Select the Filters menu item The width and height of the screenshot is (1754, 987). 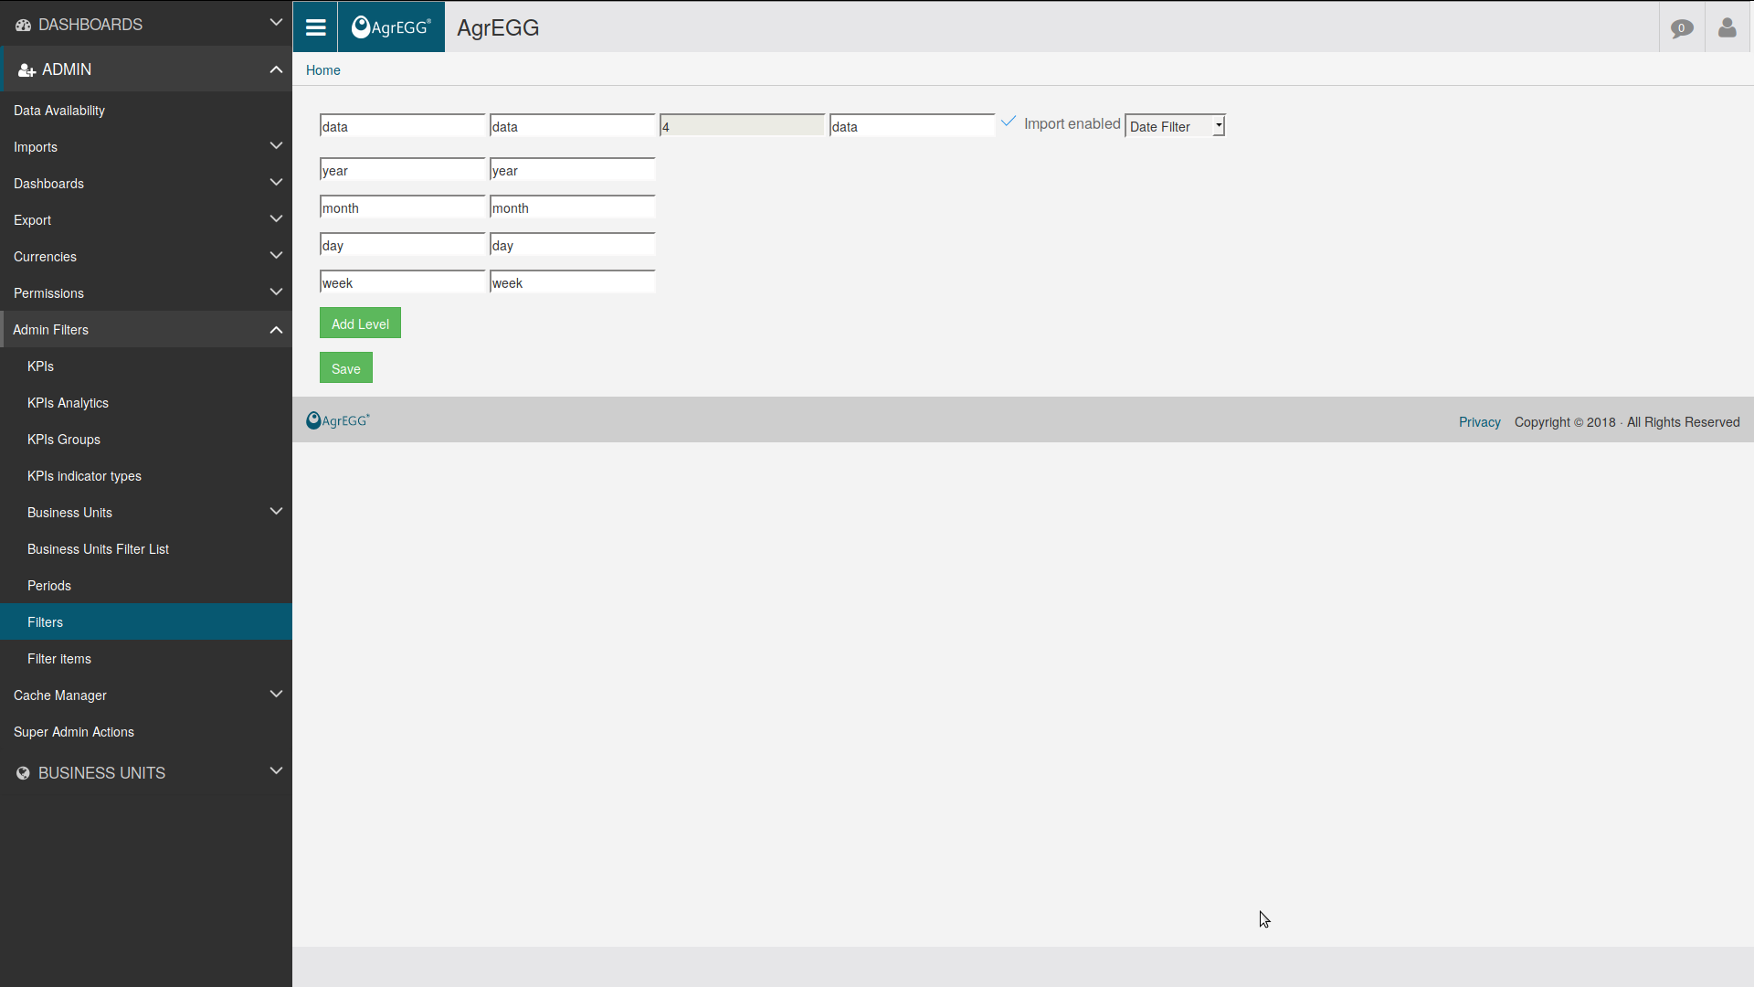coord(146,622)
